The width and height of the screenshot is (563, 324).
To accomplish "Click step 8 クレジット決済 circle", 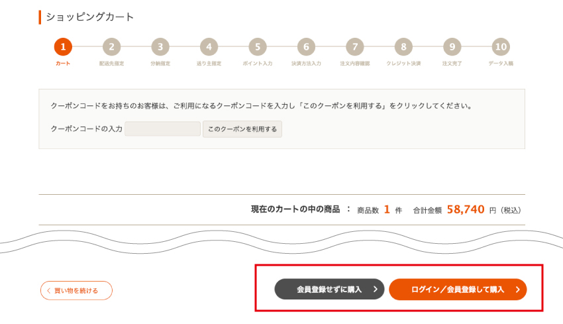I will tap(403, 47).
